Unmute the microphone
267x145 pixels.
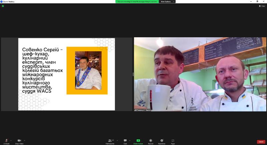pyautogui.click(x=6, y=141)
